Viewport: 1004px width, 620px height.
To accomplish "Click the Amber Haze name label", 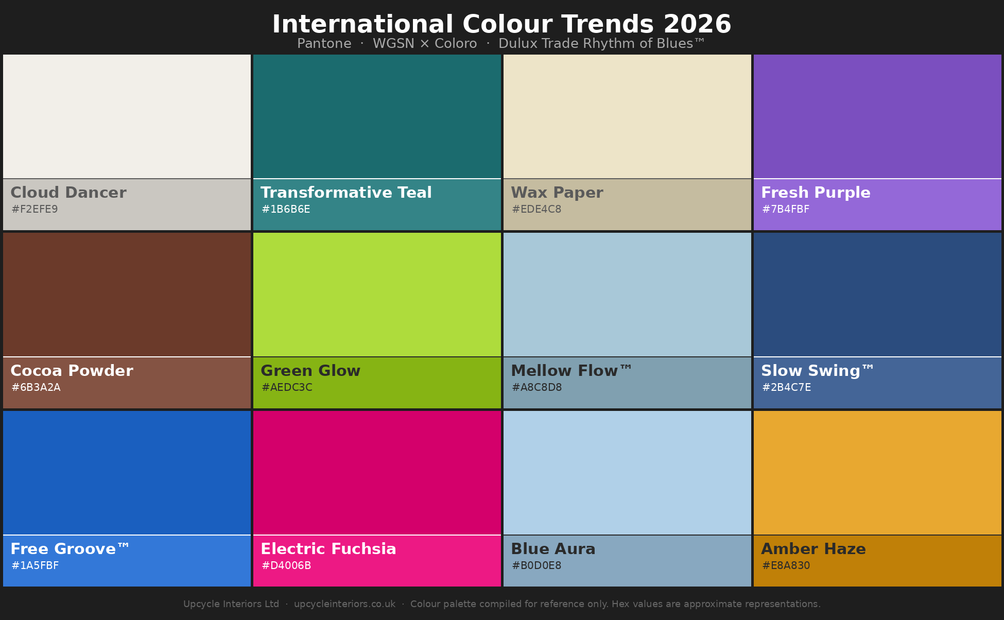I will (813, 549).
